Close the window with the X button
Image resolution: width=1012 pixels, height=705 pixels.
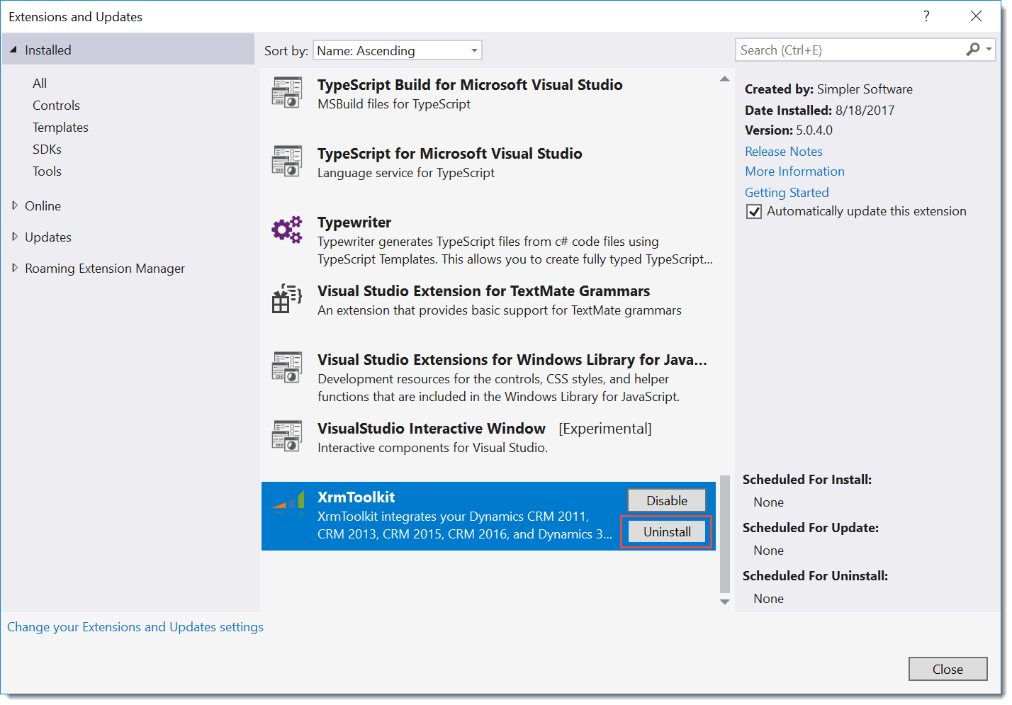976,16
